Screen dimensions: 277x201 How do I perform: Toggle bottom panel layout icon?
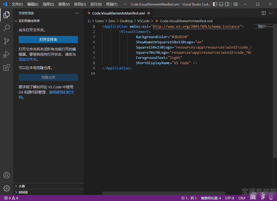click(221, 4)
